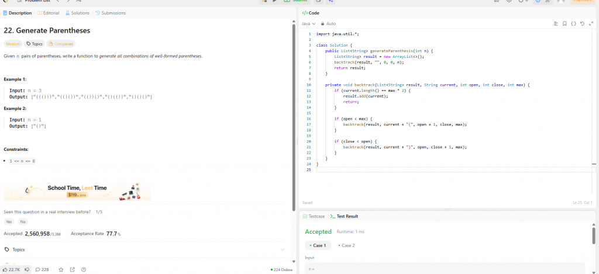The image size is (599, 274).
Task: Click the share external-link icon in bottom bar
Action: point(72,269)
